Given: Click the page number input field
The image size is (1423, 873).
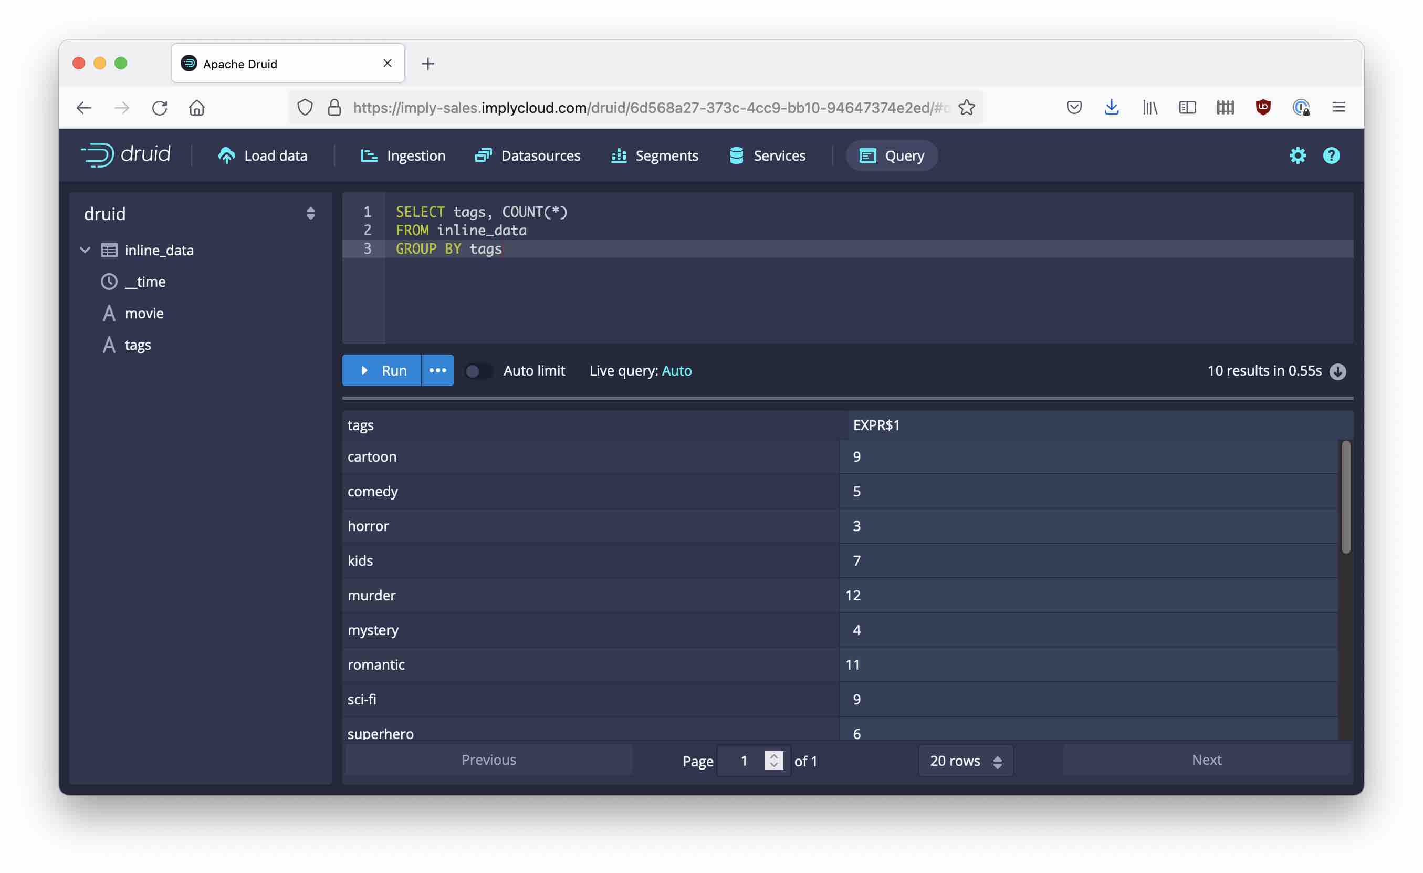Looking at the screenshot, I should (744, 761).
